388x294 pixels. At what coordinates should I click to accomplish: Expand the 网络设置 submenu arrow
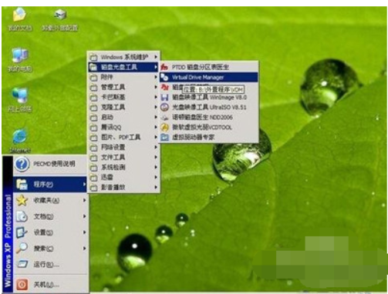pos(156,147)
